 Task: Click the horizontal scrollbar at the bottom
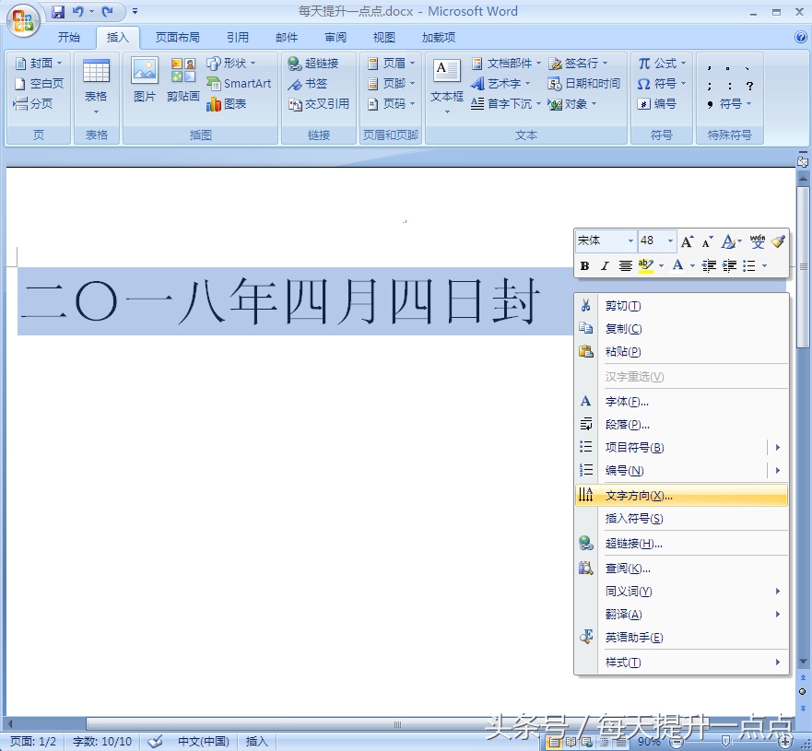point(396,724)
